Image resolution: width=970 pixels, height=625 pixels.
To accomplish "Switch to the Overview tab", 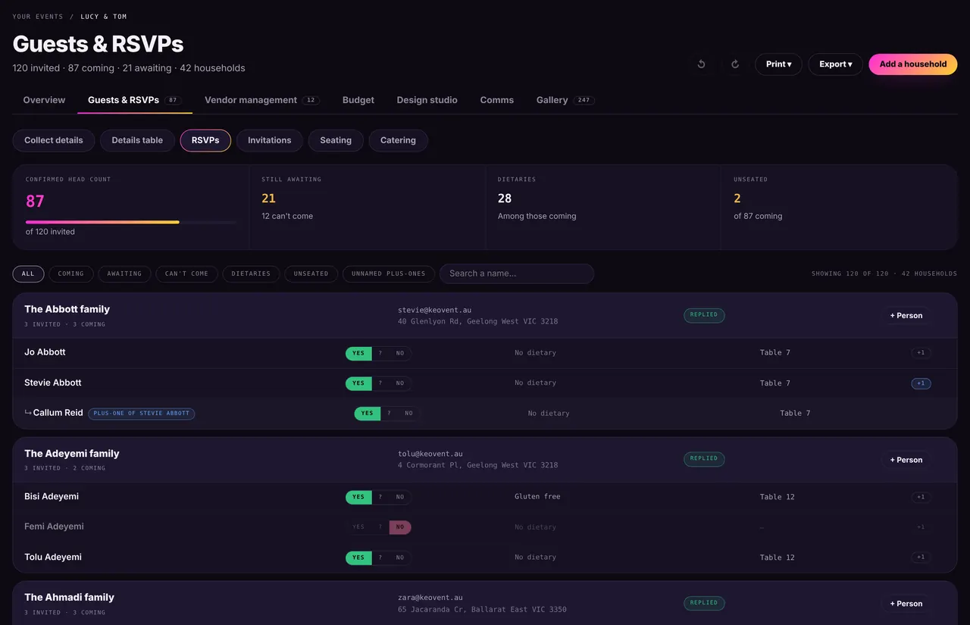I will [44, 100].
